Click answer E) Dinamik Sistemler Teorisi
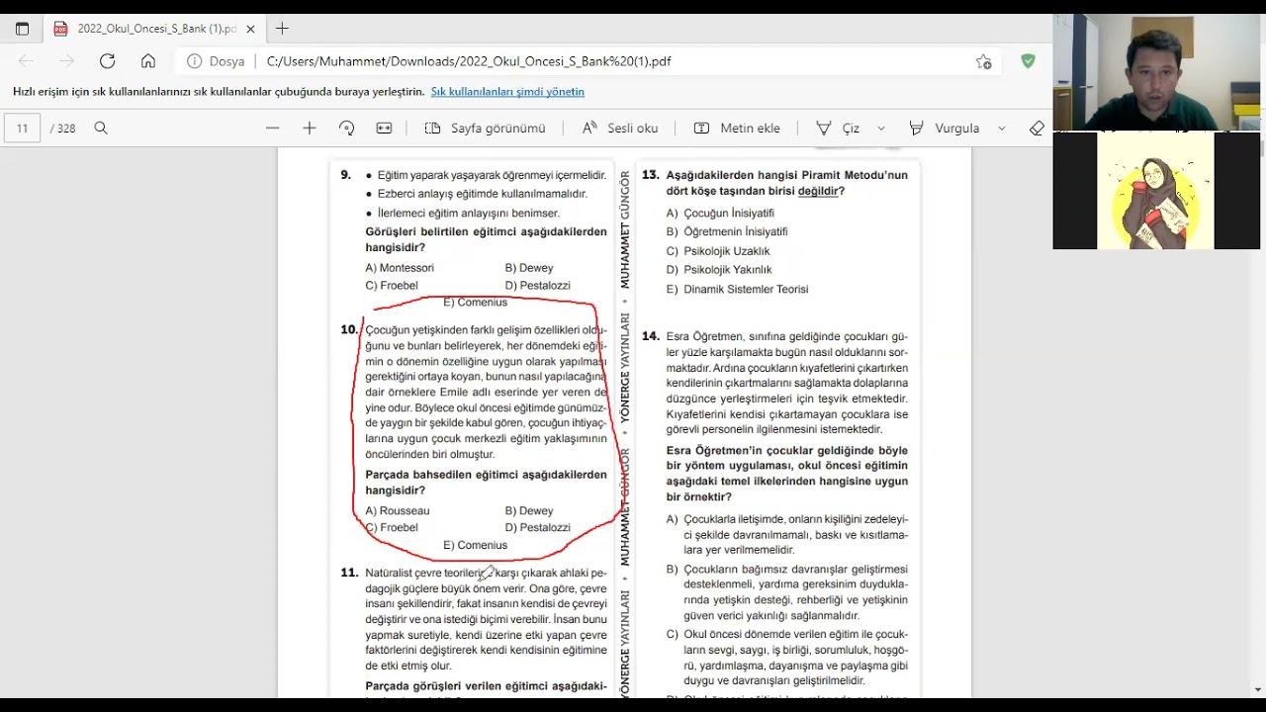 [x=737, y=290]
